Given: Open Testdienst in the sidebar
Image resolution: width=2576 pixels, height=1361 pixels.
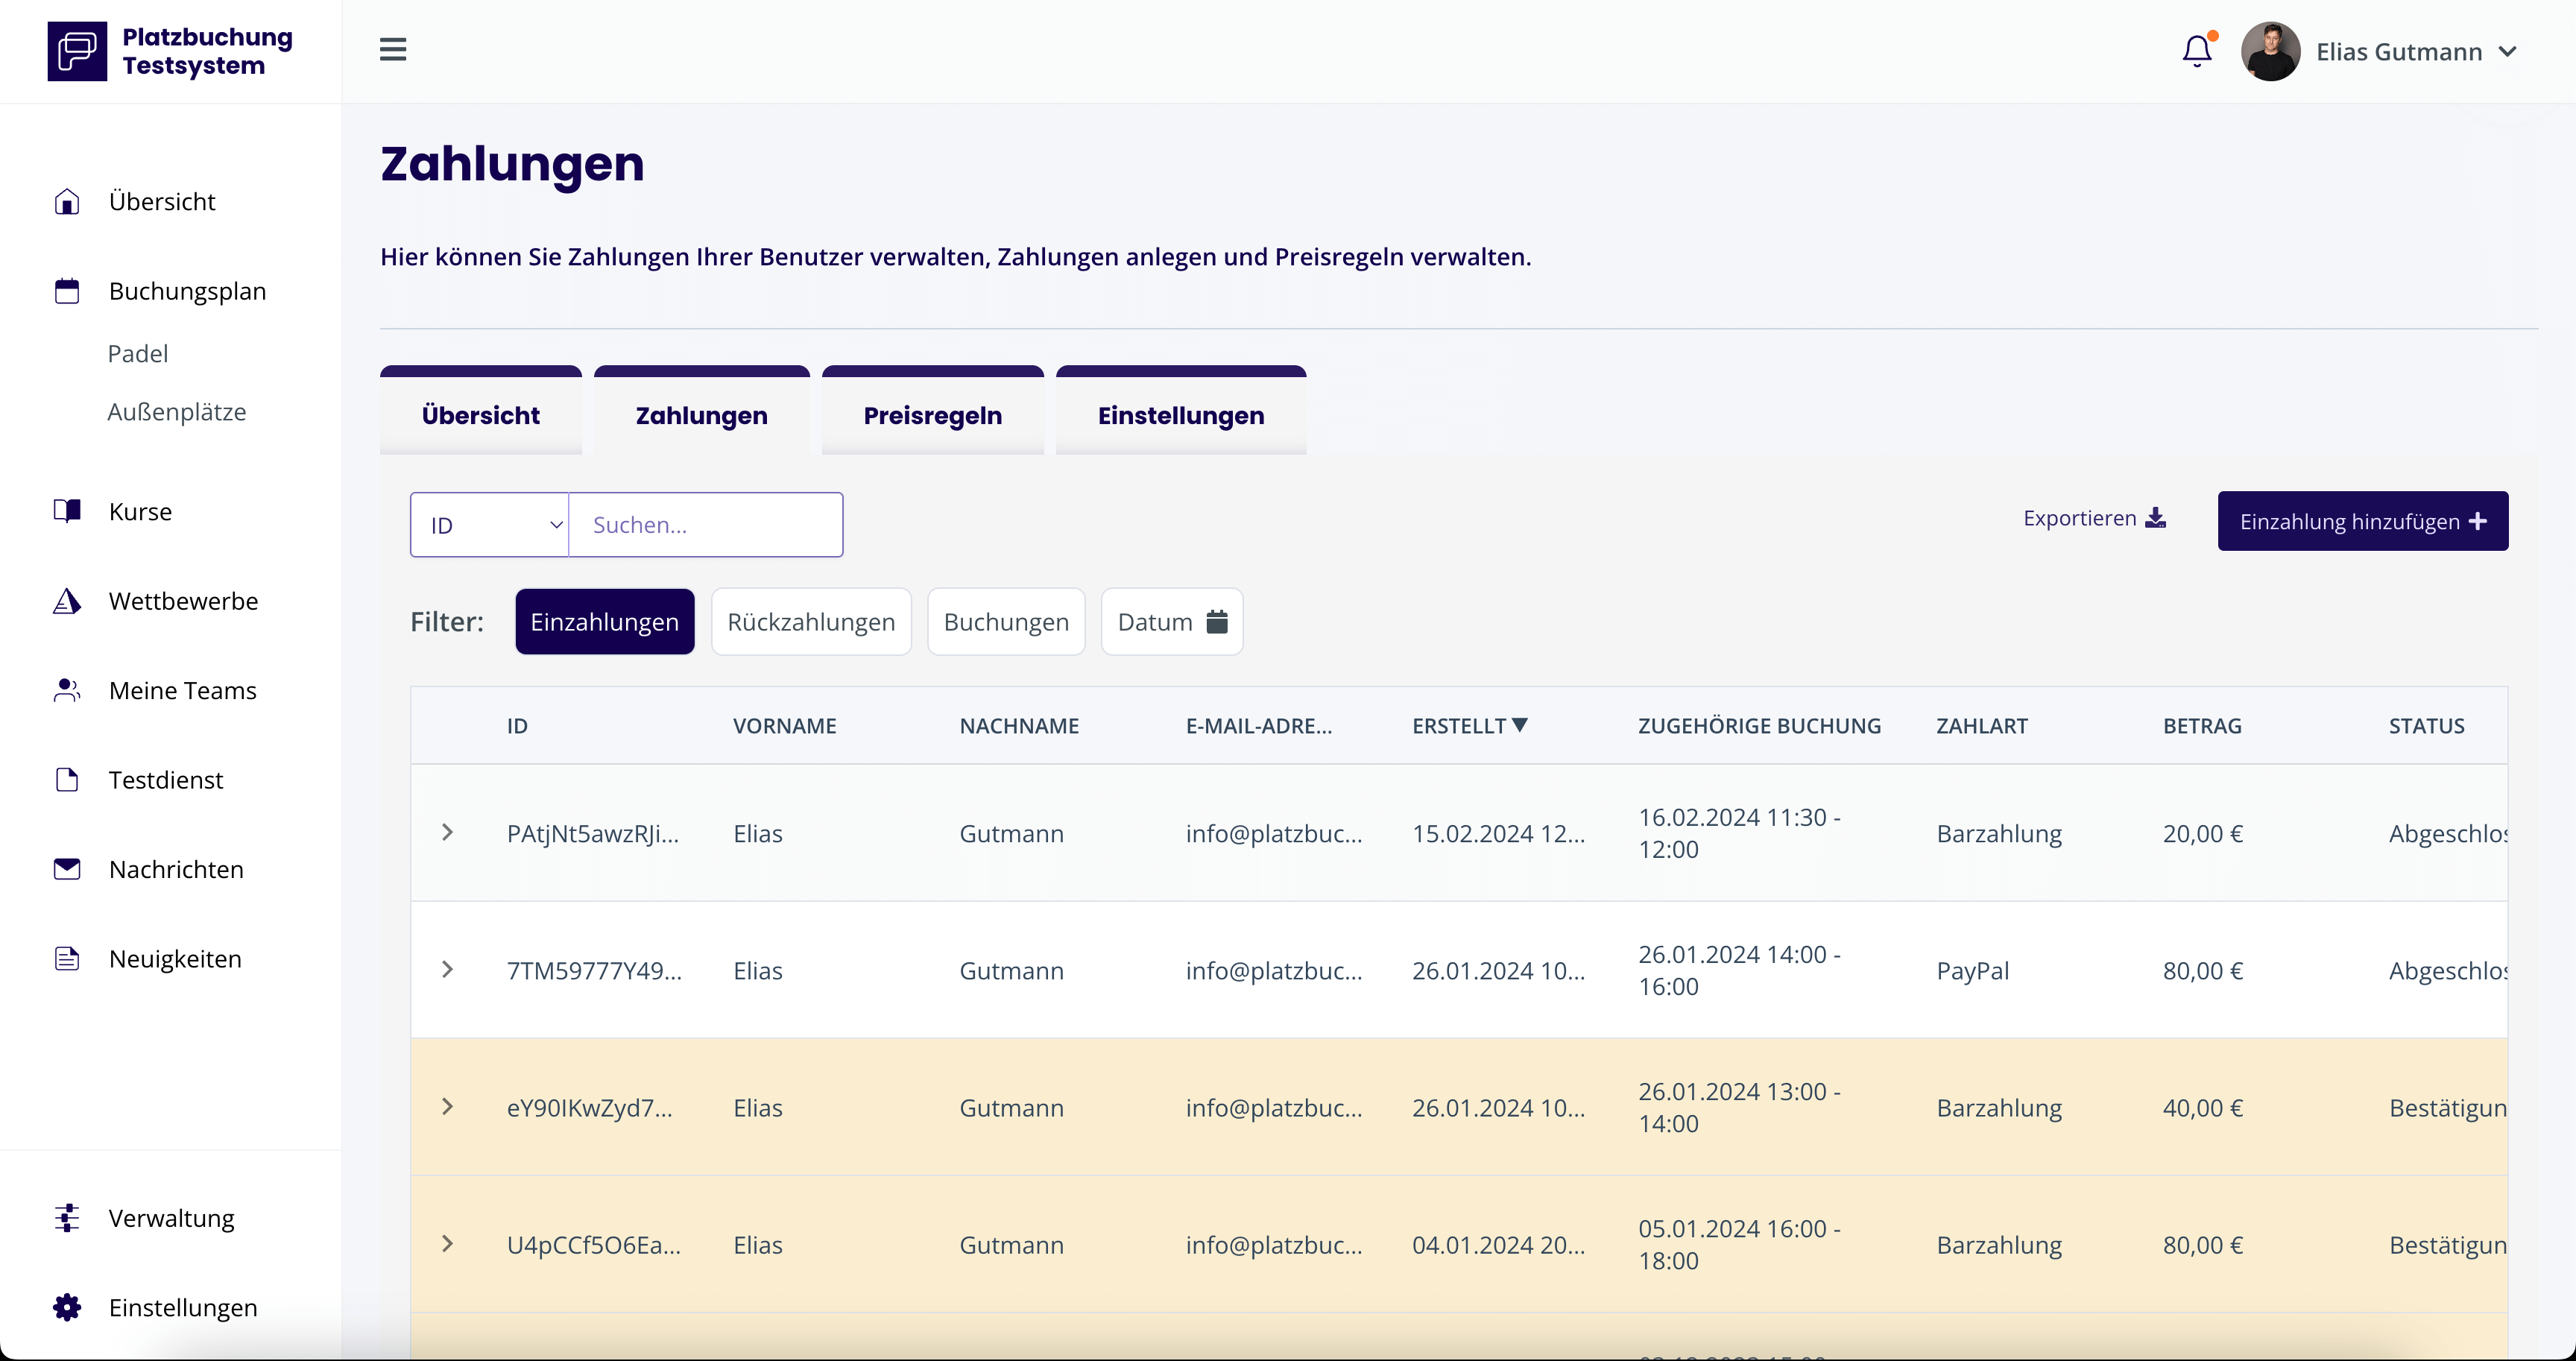Looking at the screenshot, I should [x=166, y=780].
